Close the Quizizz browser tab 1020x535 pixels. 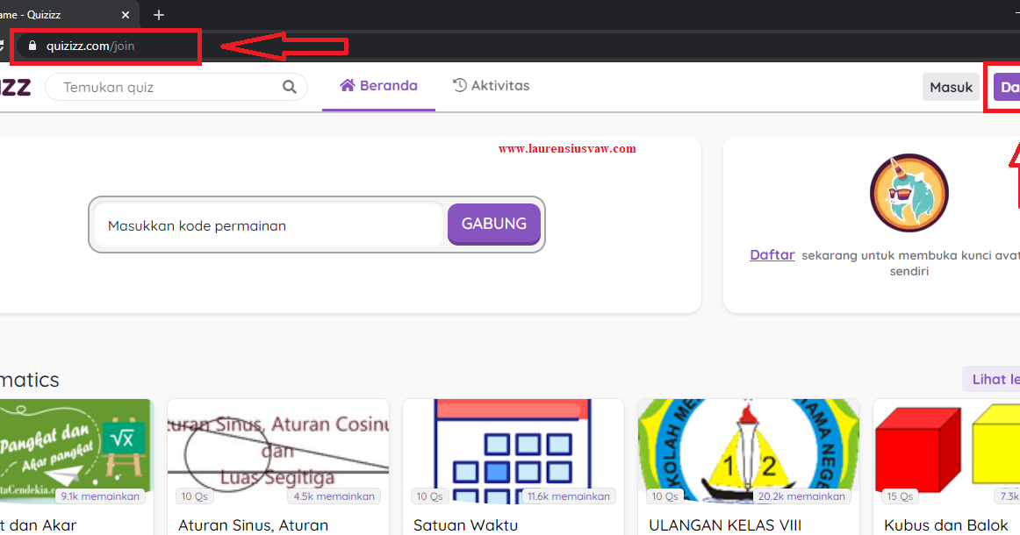tap(126, 14)
